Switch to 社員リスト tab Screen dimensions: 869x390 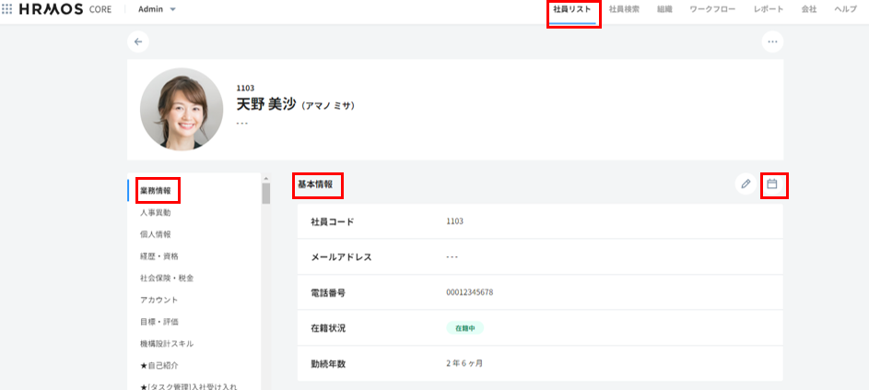571,9
